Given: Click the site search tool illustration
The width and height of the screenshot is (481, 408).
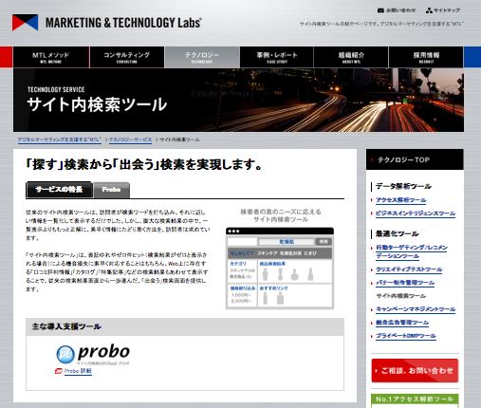Looking at the screenshot, I should 280,269.
